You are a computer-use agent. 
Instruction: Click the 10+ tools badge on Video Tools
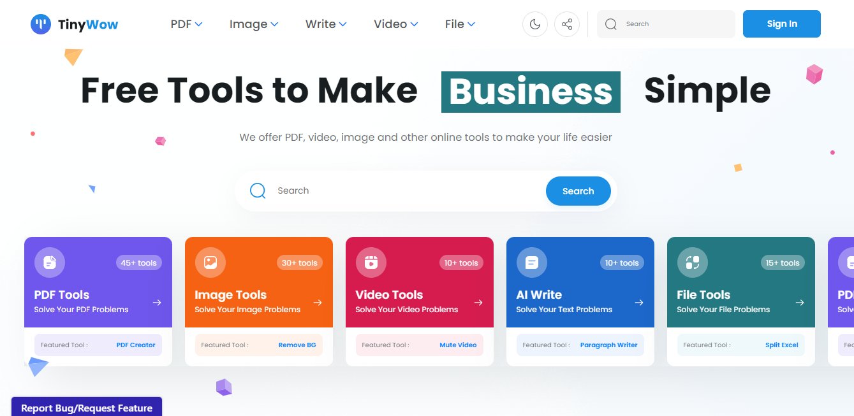tap(460, 263)
